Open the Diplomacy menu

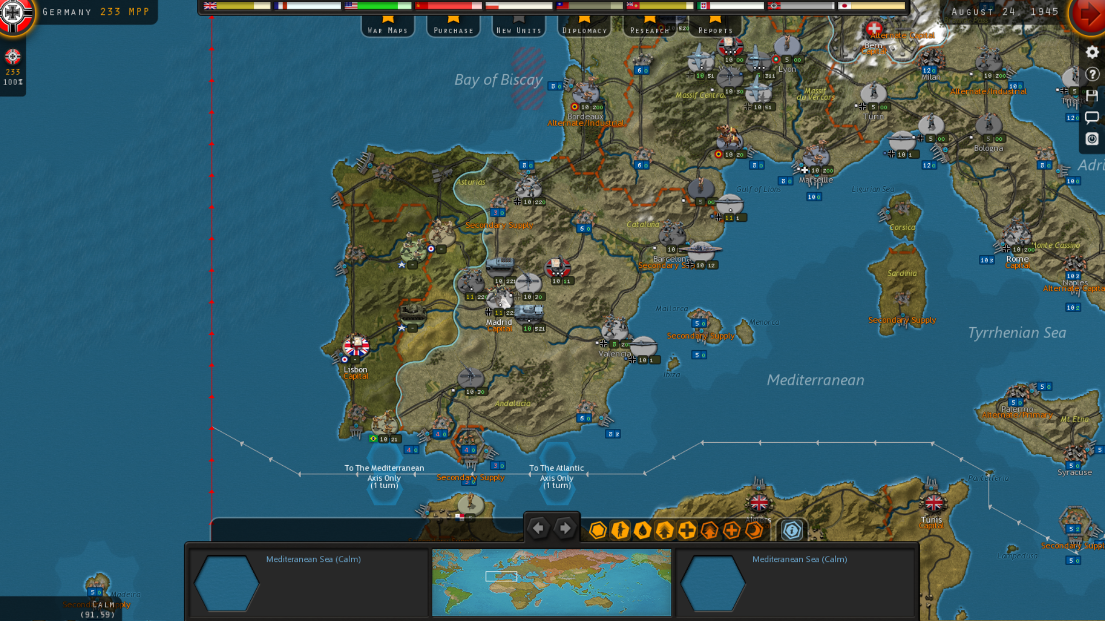pos(584,26)
